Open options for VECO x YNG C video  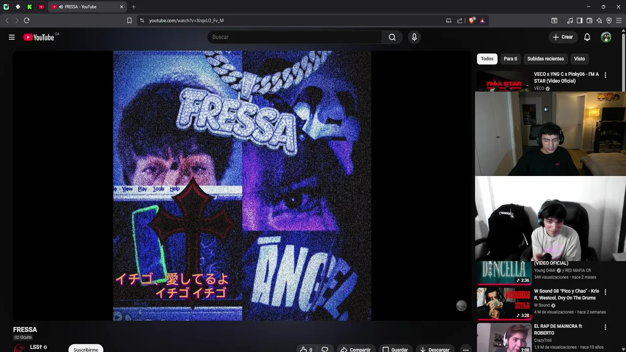[x=605, y=75]
